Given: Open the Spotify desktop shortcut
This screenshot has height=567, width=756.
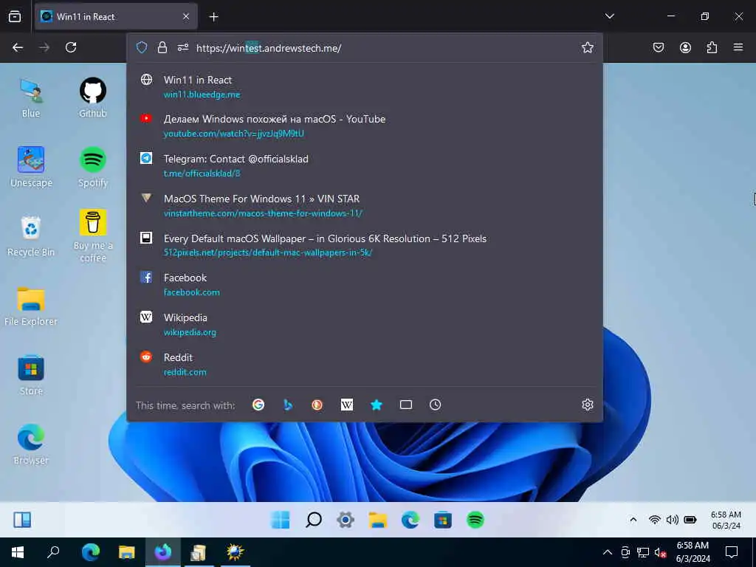Looking at the screenshot, I should (x=93, y=168).
